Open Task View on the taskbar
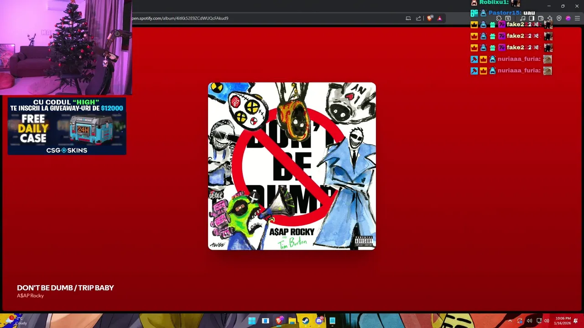The width and height of the screenshot is (584, 328). [265, 321]
